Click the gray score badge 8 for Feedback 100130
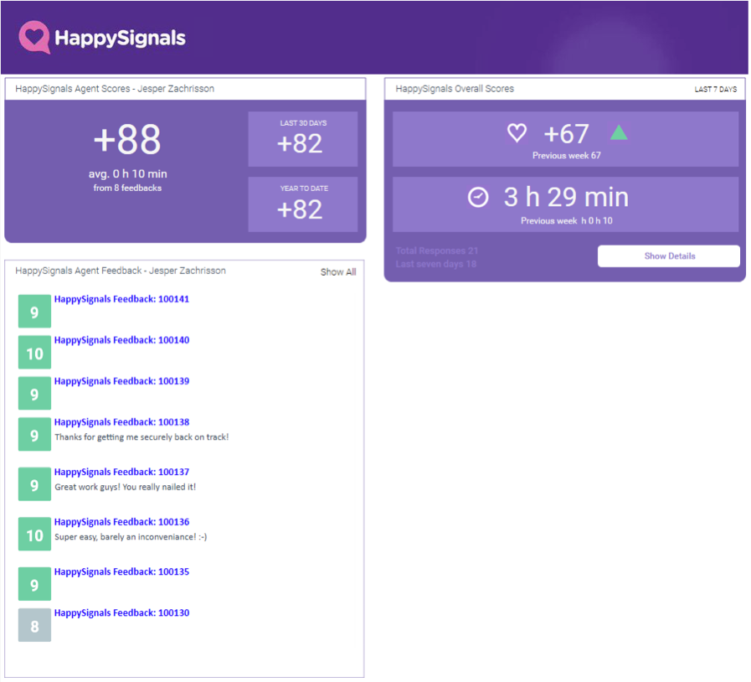 point(33,624)
